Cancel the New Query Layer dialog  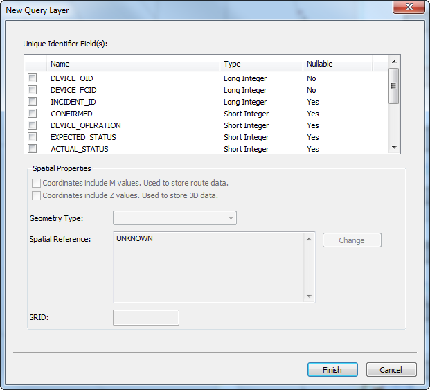391,370
